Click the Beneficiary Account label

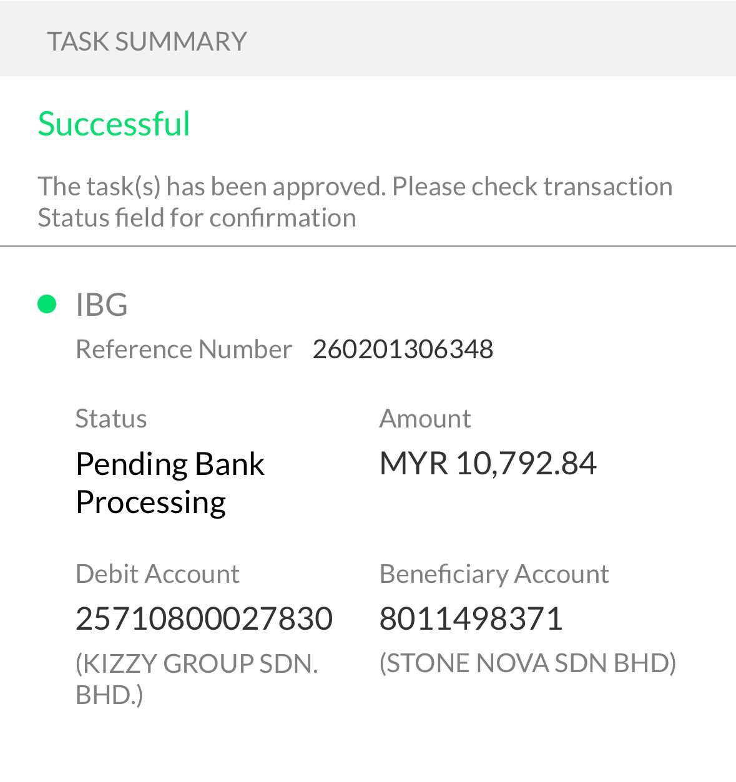click(x=494, y=574)
